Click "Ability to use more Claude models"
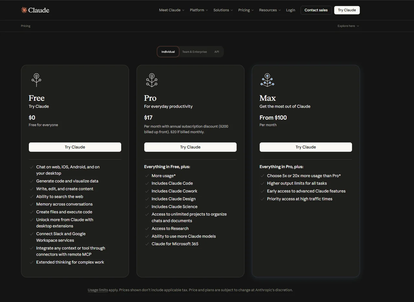This screenshot has width=414, height=302. pyautogui.click(x=184, y=236)
